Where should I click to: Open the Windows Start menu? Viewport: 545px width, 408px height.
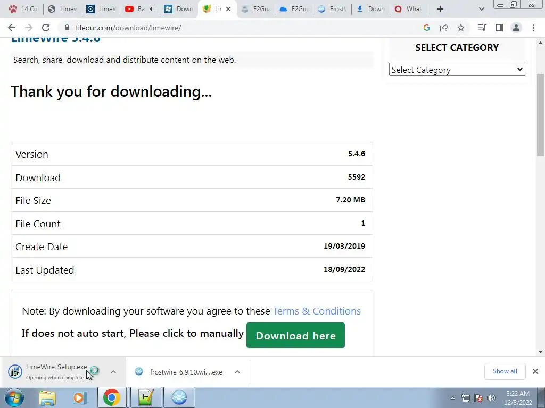pos(14,397)
